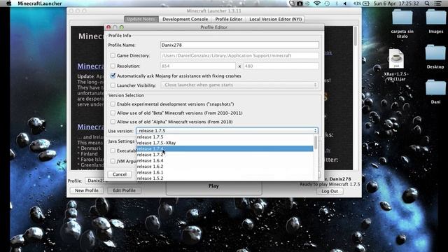Open the MinecraftLauncher app menu
Image resolution: width=448 pixels, height=252 pixels.
39,3
